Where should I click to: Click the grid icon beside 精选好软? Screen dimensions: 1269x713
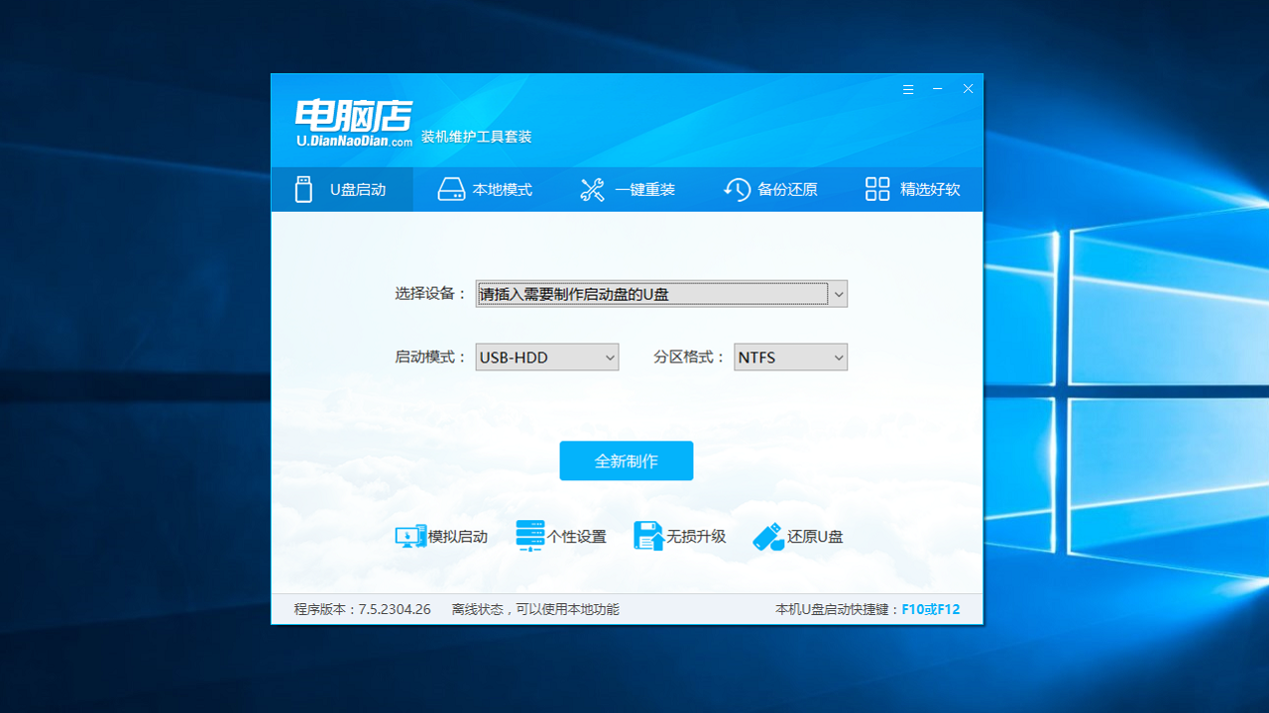click(x=876, y=189)
